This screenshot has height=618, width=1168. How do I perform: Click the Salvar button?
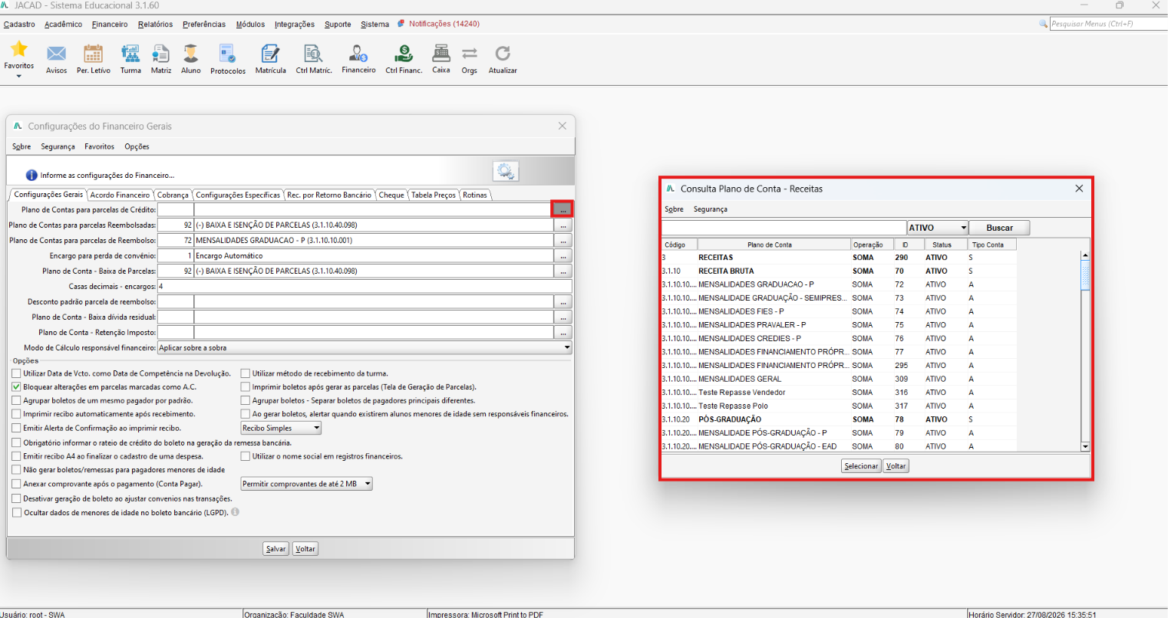click(276, 549)
